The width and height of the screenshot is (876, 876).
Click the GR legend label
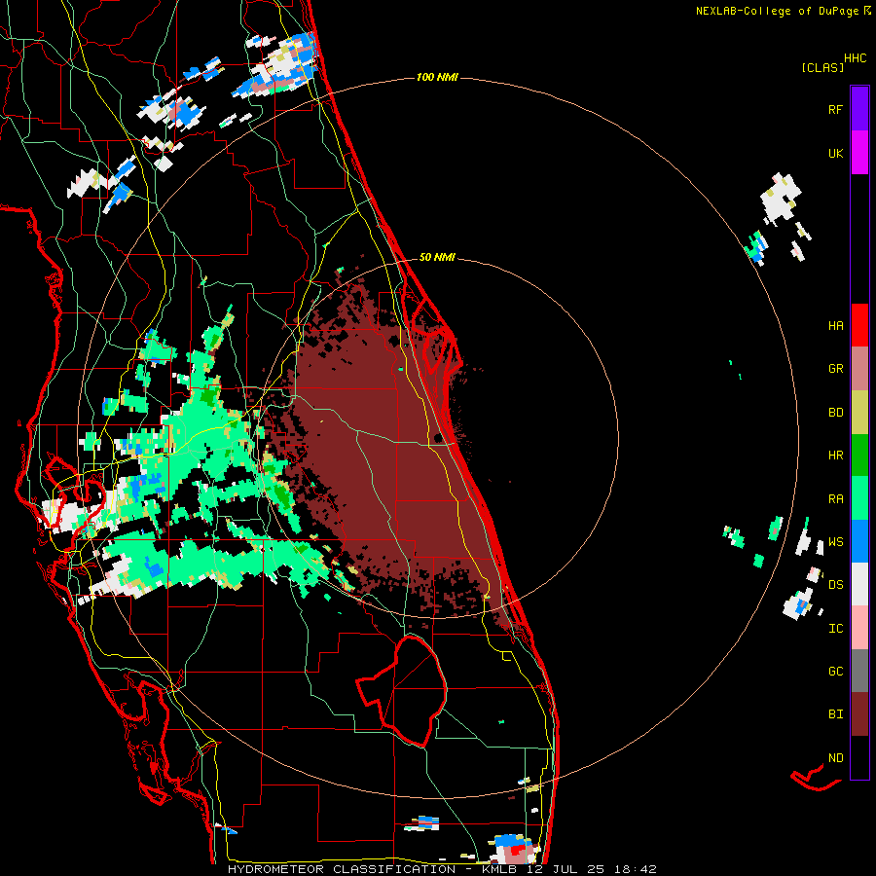click(835, 368)
